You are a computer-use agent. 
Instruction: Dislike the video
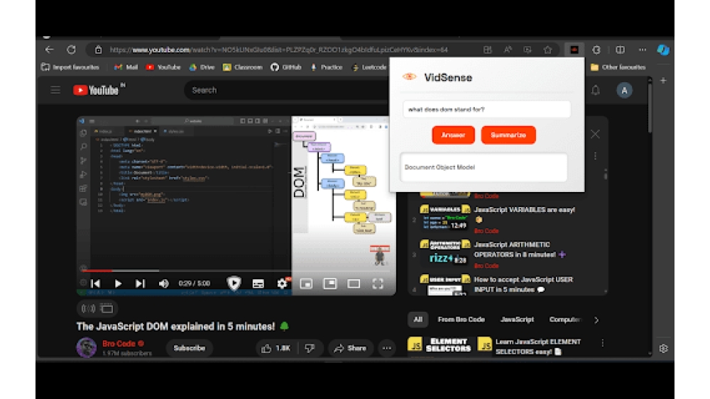point(310,348)
